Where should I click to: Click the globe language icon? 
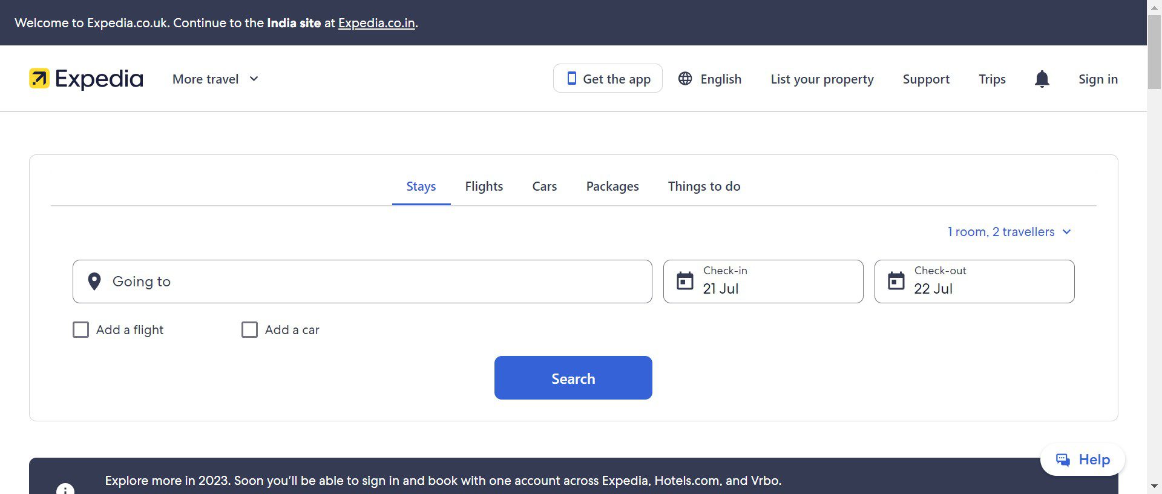(x=685, y=79)
